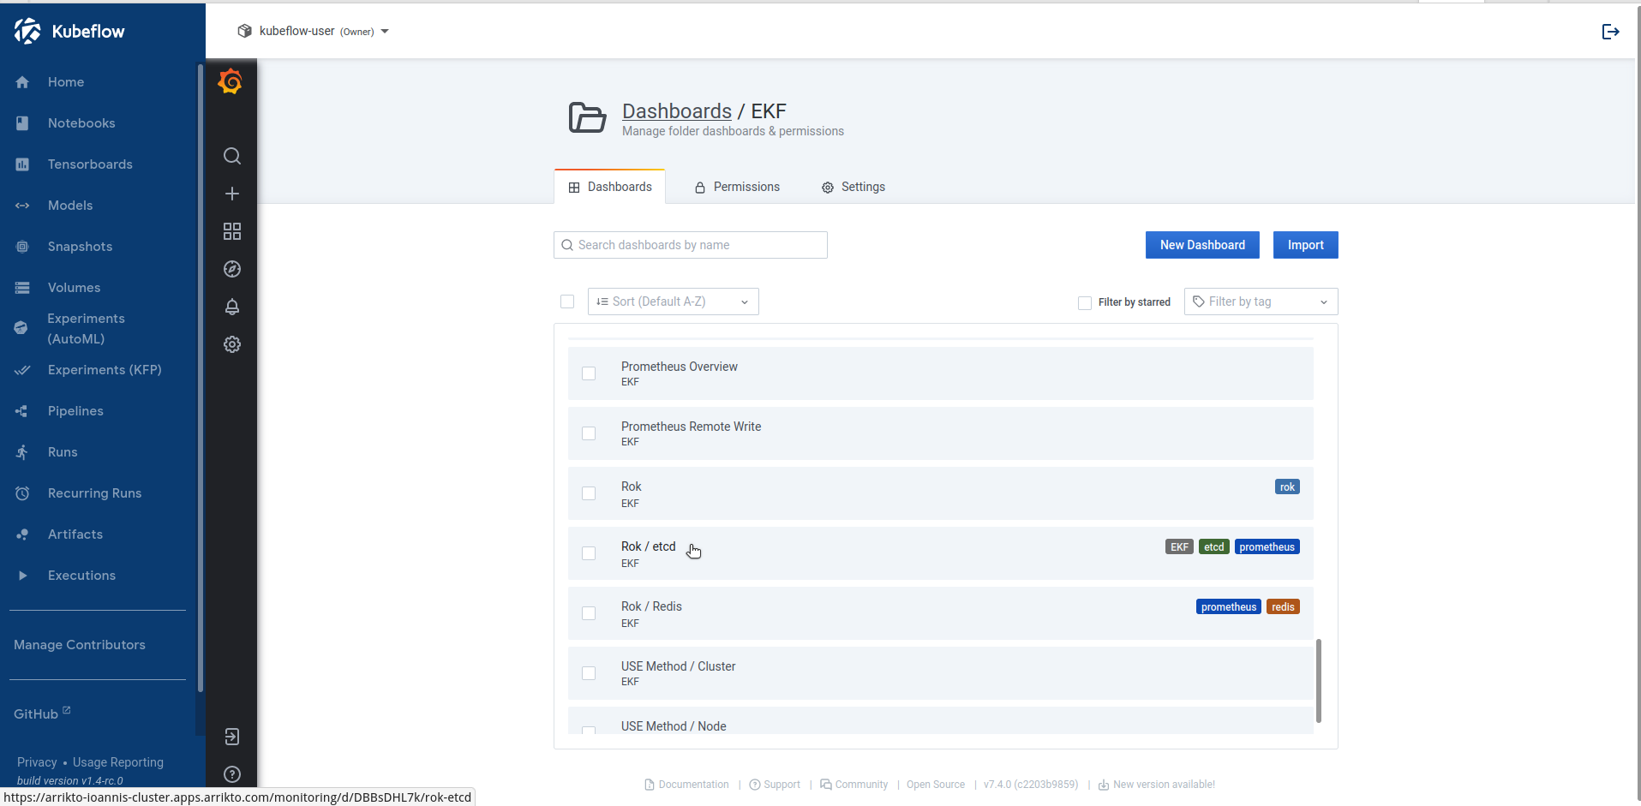
Task: Click the dashboard list vertical scrollbar
Action: 1319,680
